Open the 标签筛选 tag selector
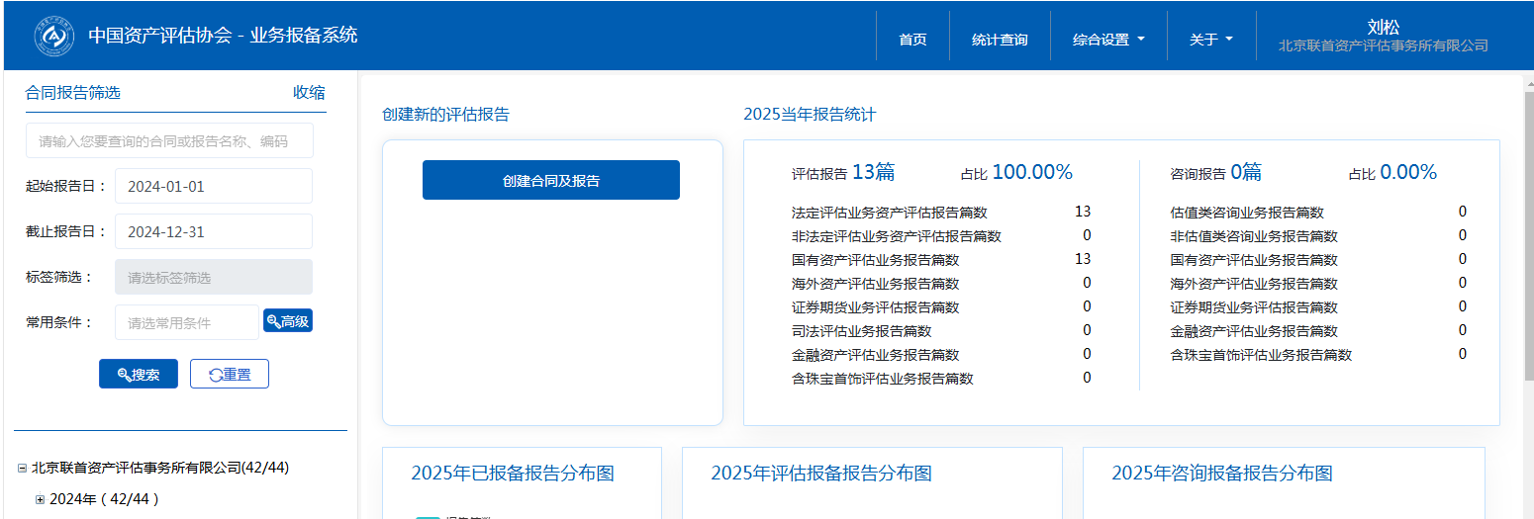 (x=213, y=277)
